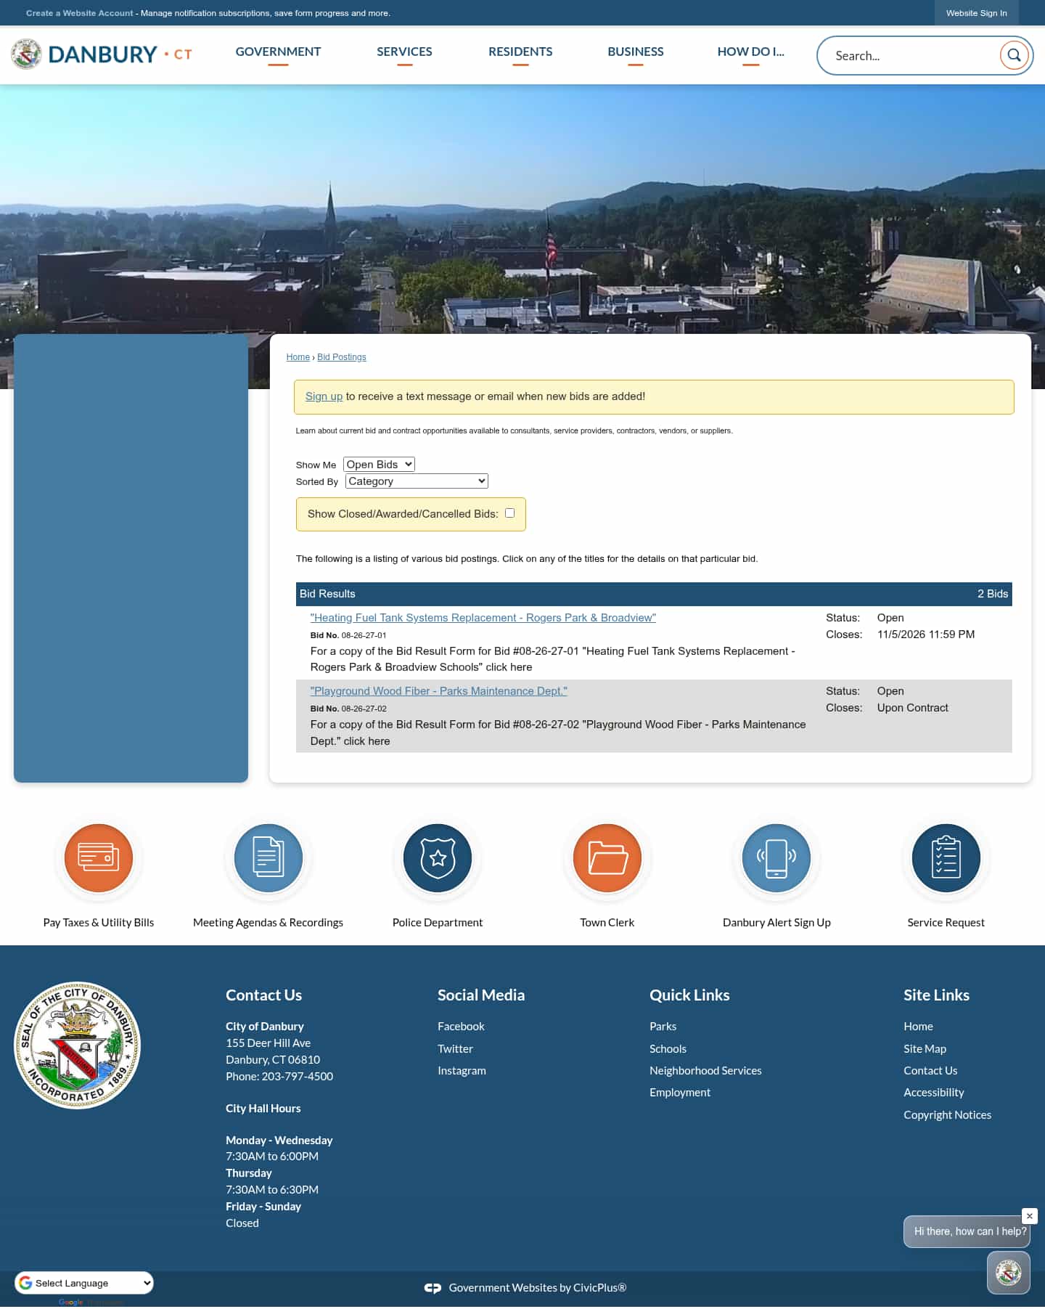Image resolution: width=1045 pixels, height=1309 pixels.
Task: Open the Sorted By Category dropdown
Action: (x=417, y=481)
